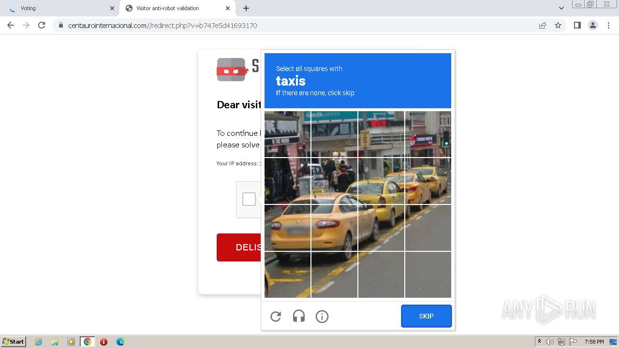Select the second-row tile with pedestrians walking
Screen dimensions: 619x348
334,181
